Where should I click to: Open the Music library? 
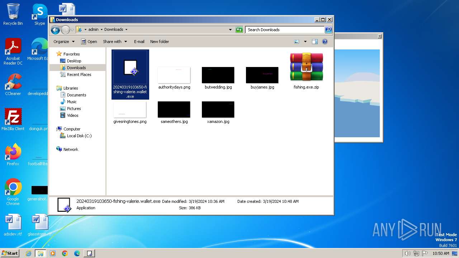pyautogui.click(x=72, y=102)
